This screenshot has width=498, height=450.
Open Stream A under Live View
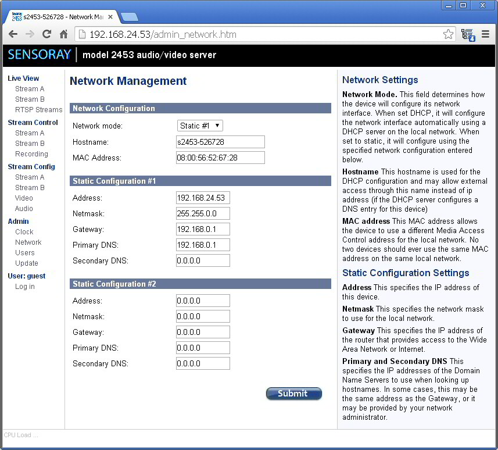click(x=30, y=89)
